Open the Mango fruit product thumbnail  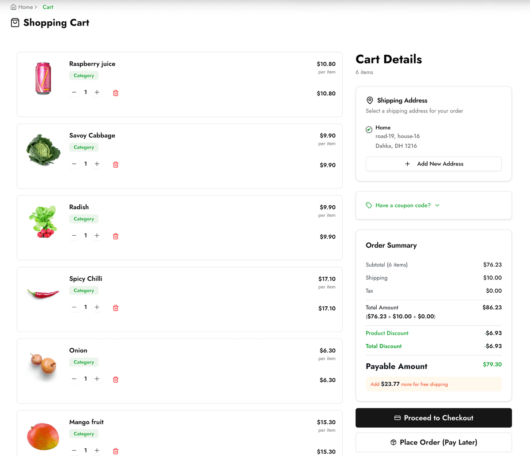[x=43, y=436]
